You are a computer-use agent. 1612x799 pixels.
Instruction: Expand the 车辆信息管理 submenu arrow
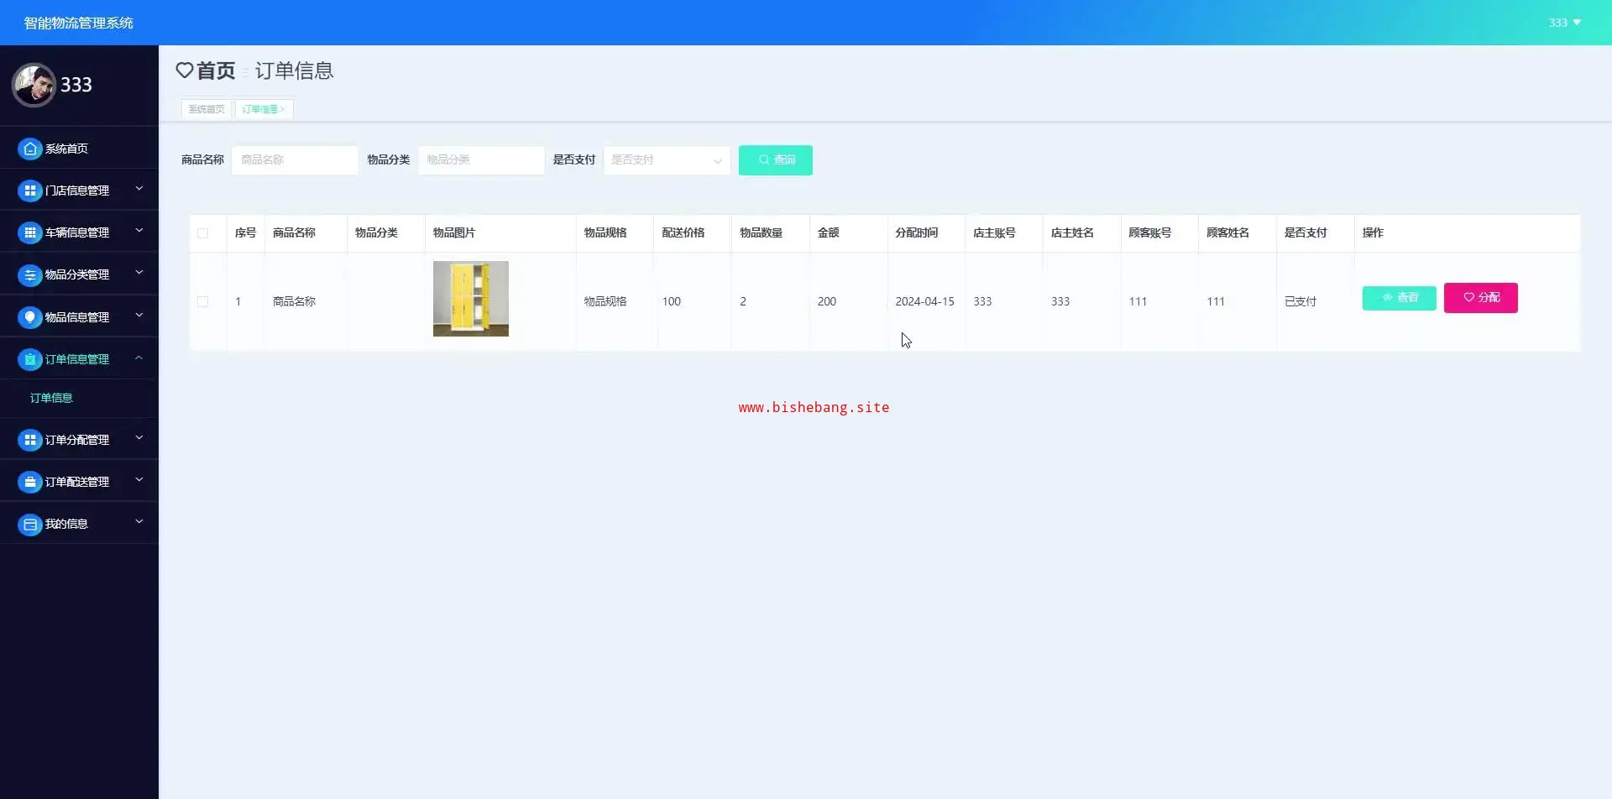click(x=139, y=231)
